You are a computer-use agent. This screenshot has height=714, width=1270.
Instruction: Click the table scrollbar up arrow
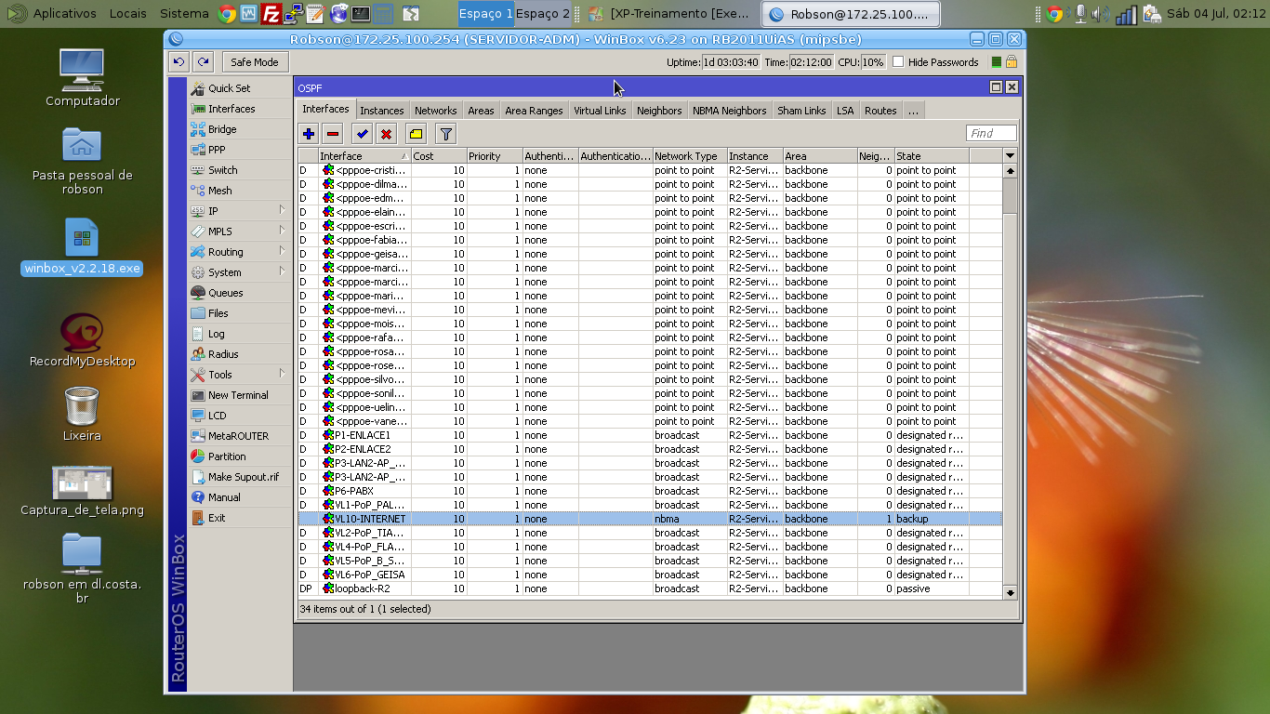coord(1010,171)
